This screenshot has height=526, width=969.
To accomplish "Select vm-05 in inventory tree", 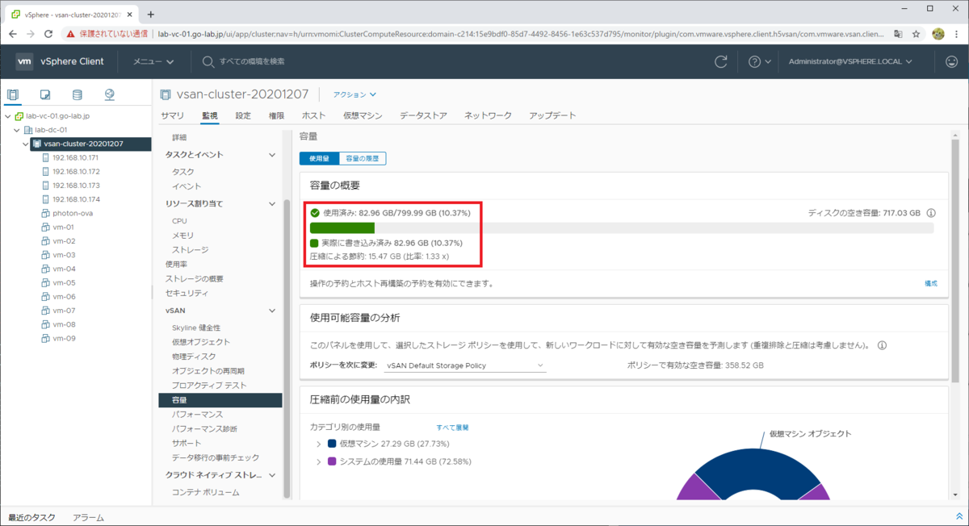I will (64, 282).
